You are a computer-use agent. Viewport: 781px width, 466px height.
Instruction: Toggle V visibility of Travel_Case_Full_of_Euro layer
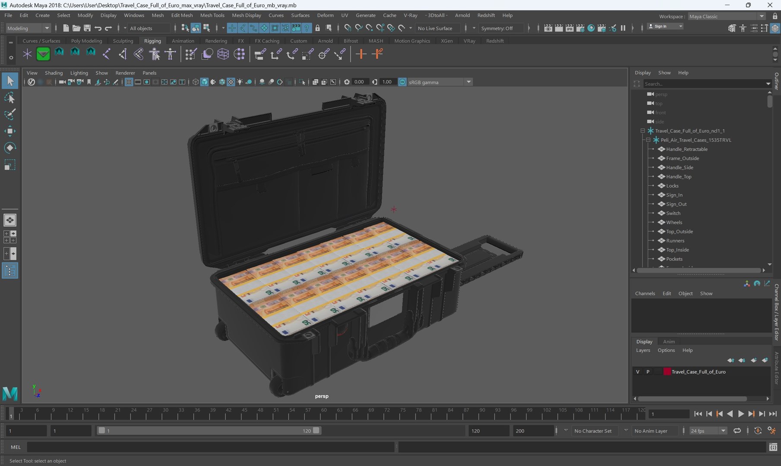coord(638,372)
